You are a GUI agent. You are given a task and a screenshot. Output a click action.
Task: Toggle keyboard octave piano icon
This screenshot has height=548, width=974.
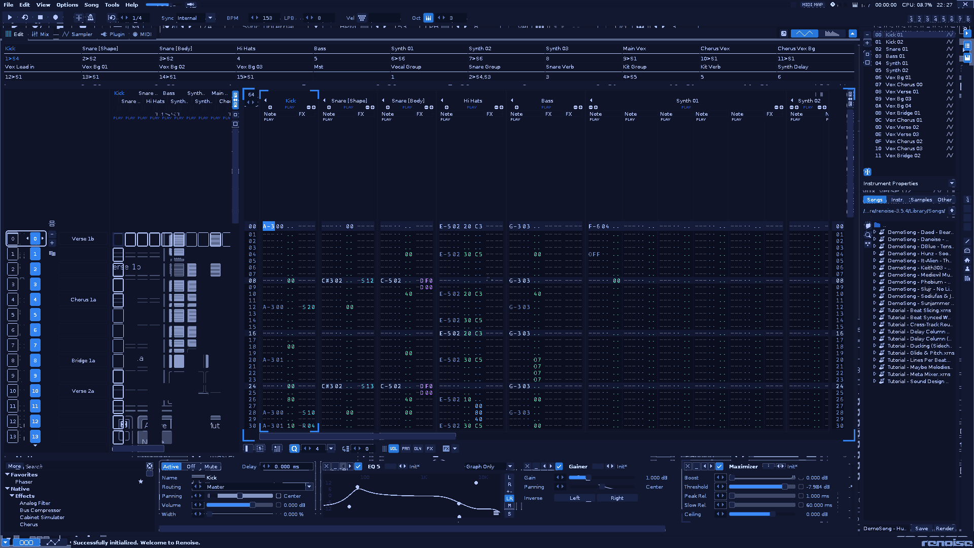tap(429, 18)
